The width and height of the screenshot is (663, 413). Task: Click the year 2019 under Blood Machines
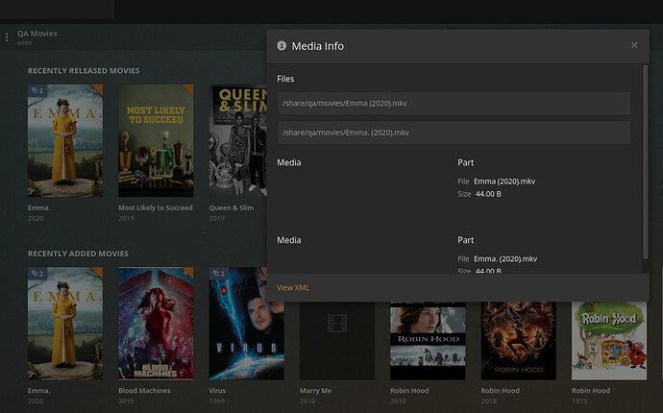point(126,401)
